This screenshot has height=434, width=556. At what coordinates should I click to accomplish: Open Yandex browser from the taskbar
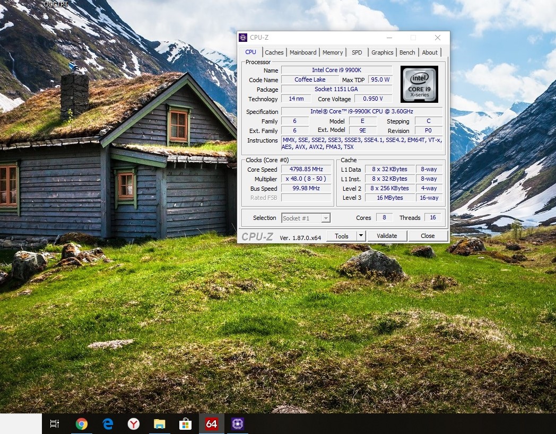coord(134,424)
